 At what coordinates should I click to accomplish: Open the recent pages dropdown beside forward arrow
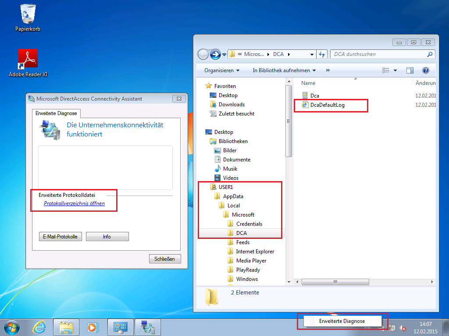224,54
